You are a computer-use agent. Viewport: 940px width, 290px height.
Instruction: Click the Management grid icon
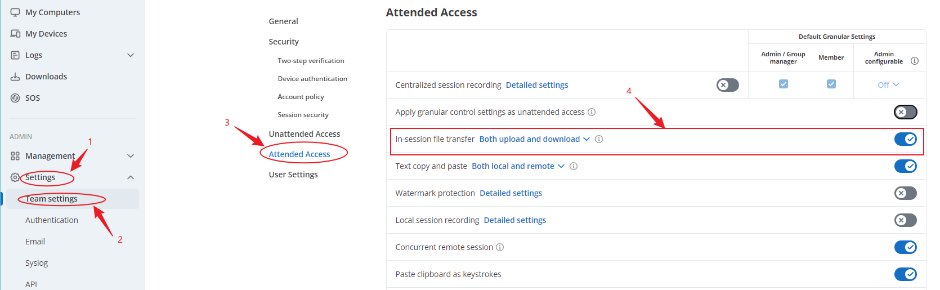pos(15,156)
